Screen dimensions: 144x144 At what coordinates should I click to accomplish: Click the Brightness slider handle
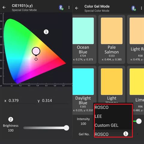66,128
